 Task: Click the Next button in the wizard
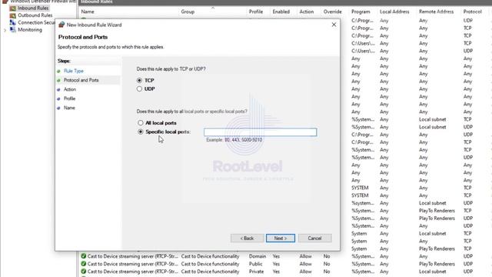click(x=280, y=238)
